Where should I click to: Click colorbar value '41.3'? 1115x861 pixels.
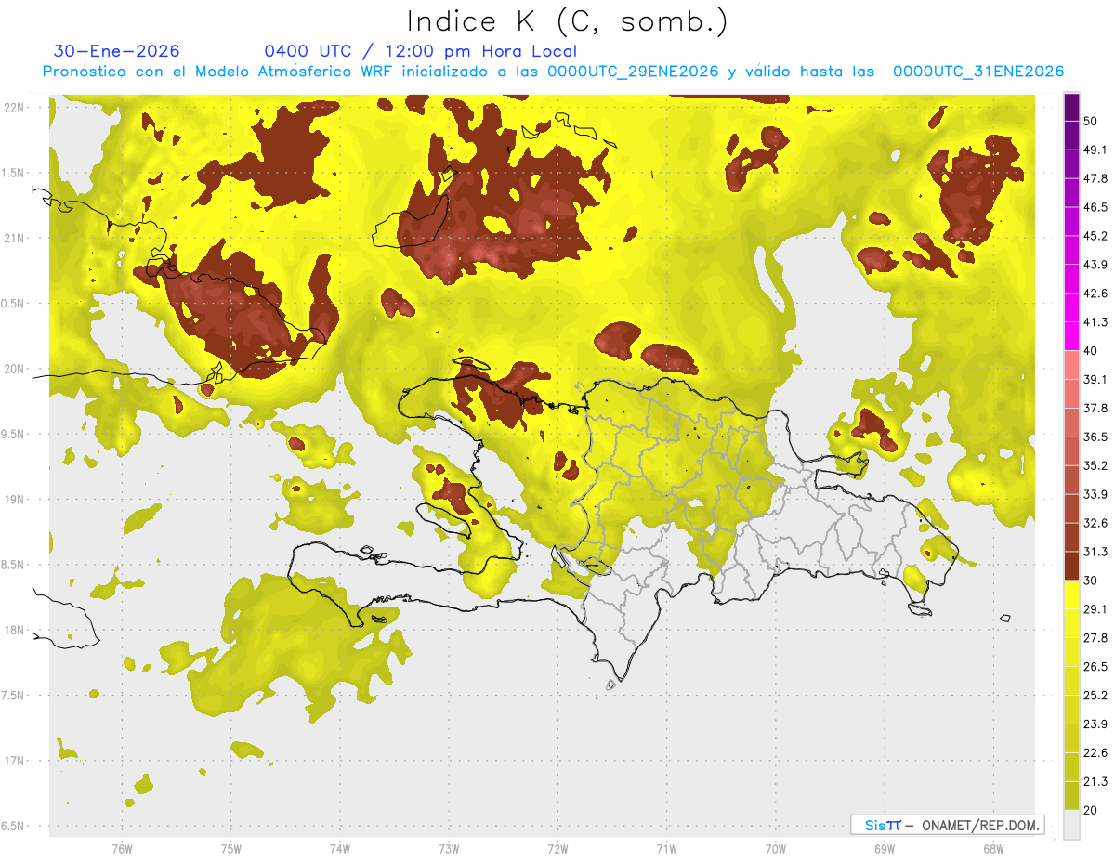[1095, 322]
